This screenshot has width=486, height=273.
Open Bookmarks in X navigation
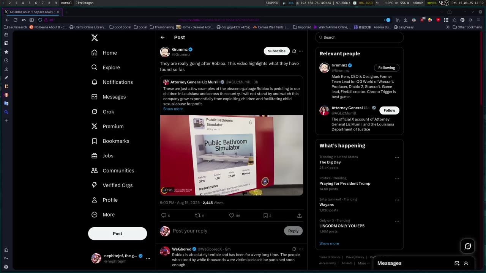pos(110,141)
